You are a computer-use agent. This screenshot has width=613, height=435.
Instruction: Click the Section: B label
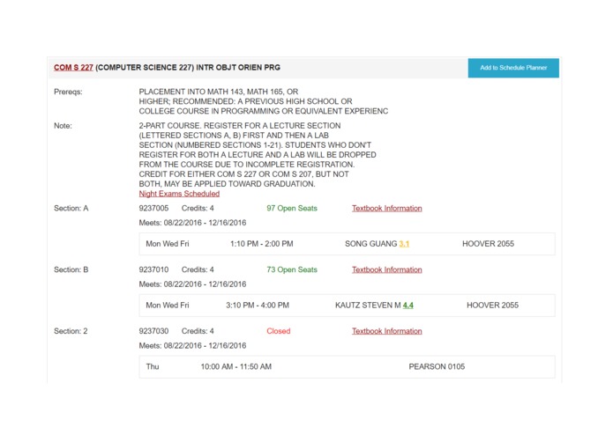[71, 269]
